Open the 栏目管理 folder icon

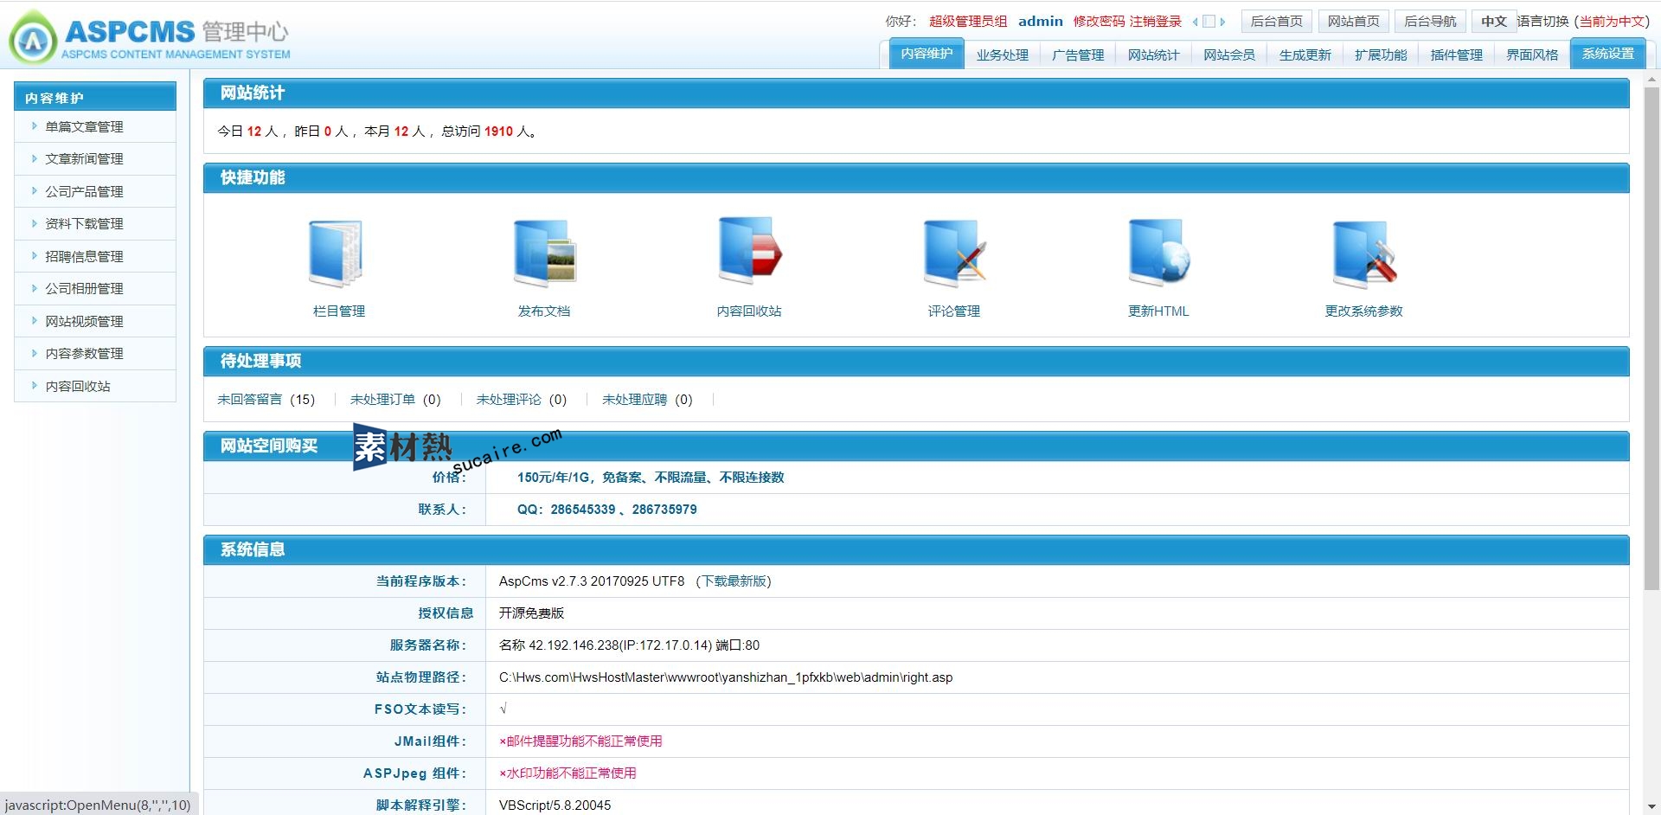coord(337,253)
